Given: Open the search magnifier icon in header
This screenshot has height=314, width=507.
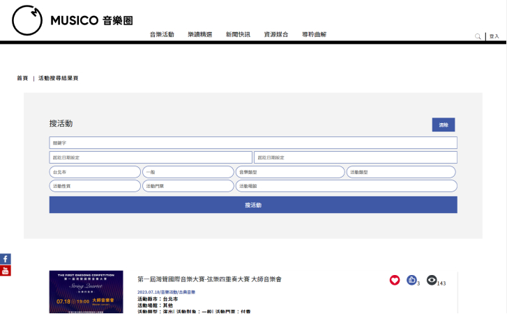Looking at the screenshot, I should pos(478,36).
